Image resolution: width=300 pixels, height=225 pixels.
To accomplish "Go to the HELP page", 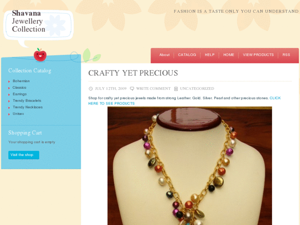I will 210,55.
